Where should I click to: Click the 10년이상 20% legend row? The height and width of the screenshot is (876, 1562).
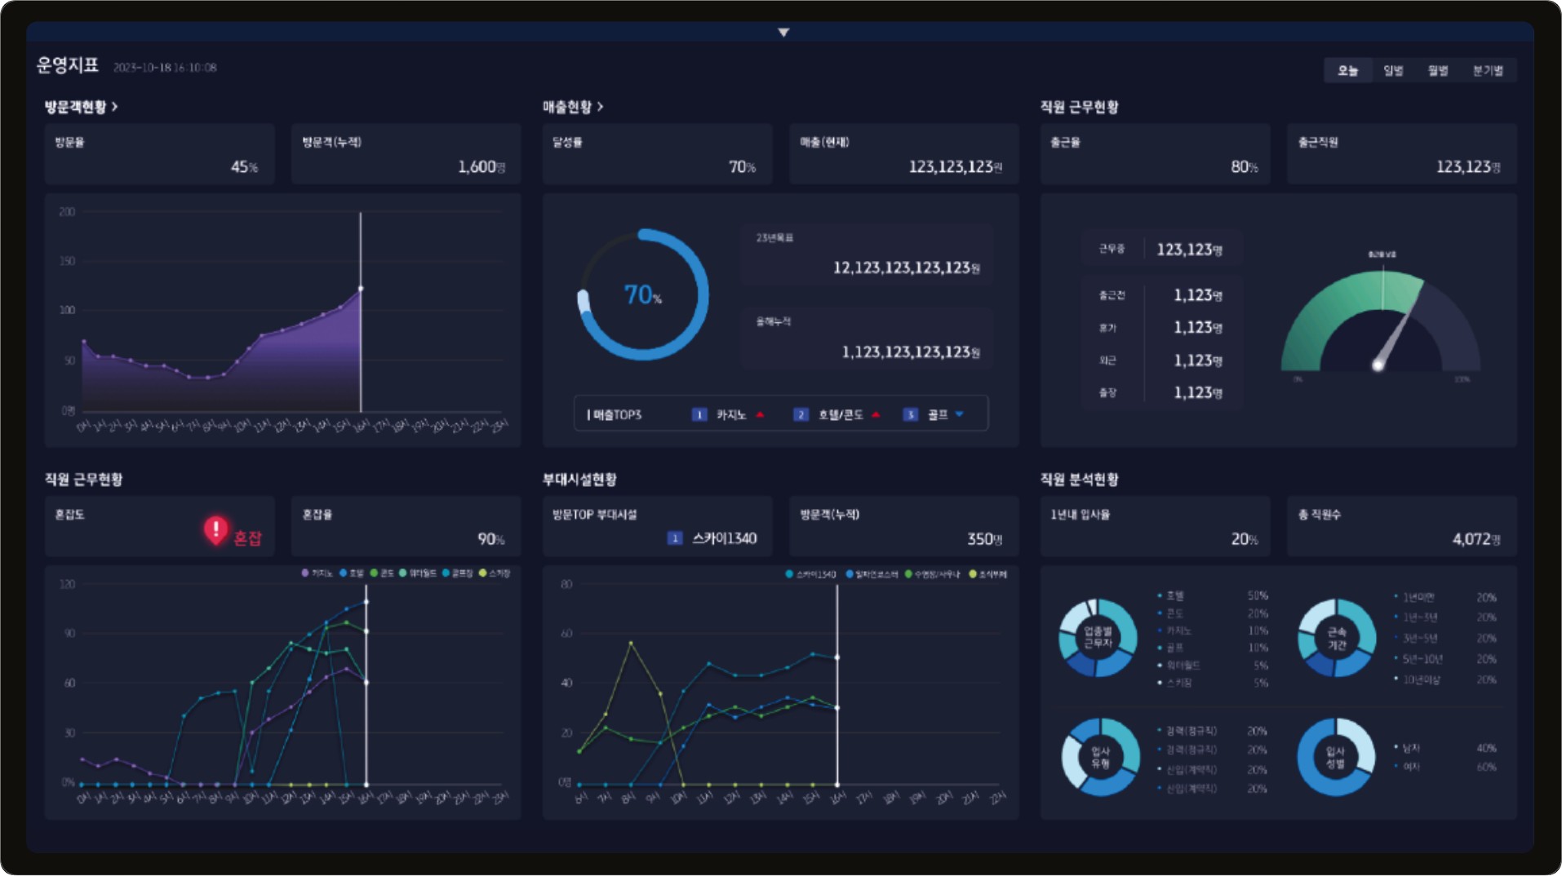pos(1445,679)
